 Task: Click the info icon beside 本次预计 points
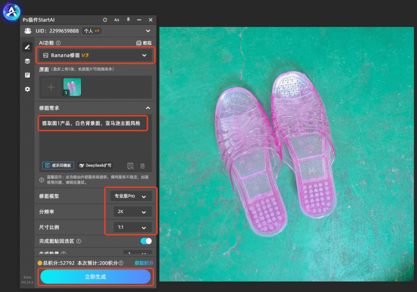[x=121, y=263]
